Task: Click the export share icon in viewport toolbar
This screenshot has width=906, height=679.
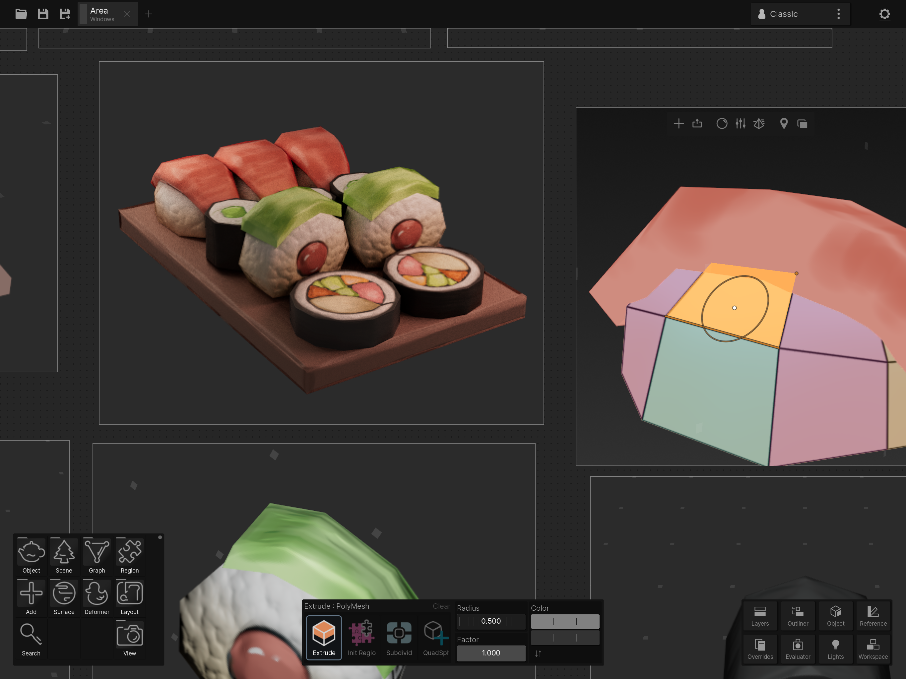Action: (x=697, y=124)
